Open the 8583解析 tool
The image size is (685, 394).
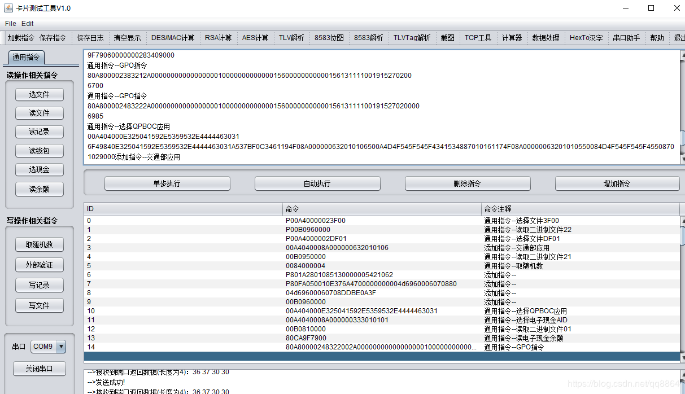[x=368, y=38]
